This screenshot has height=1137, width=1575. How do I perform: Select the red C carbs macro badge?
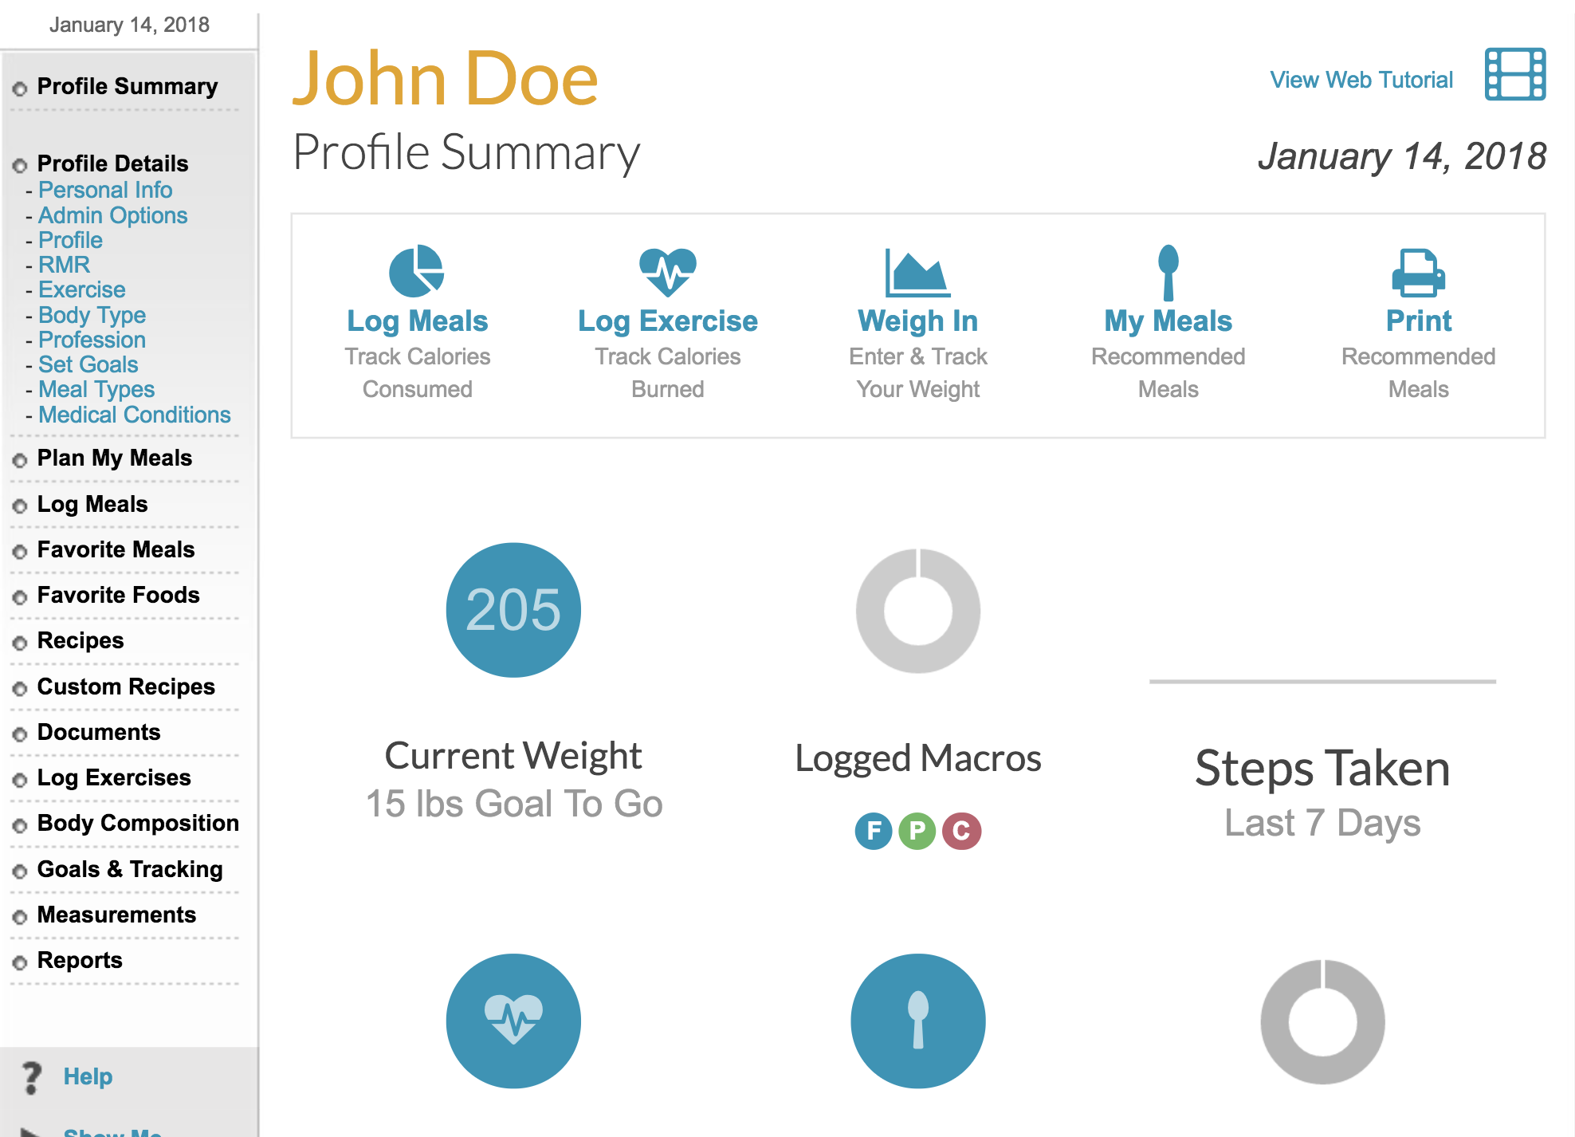(x=962, y=831)
